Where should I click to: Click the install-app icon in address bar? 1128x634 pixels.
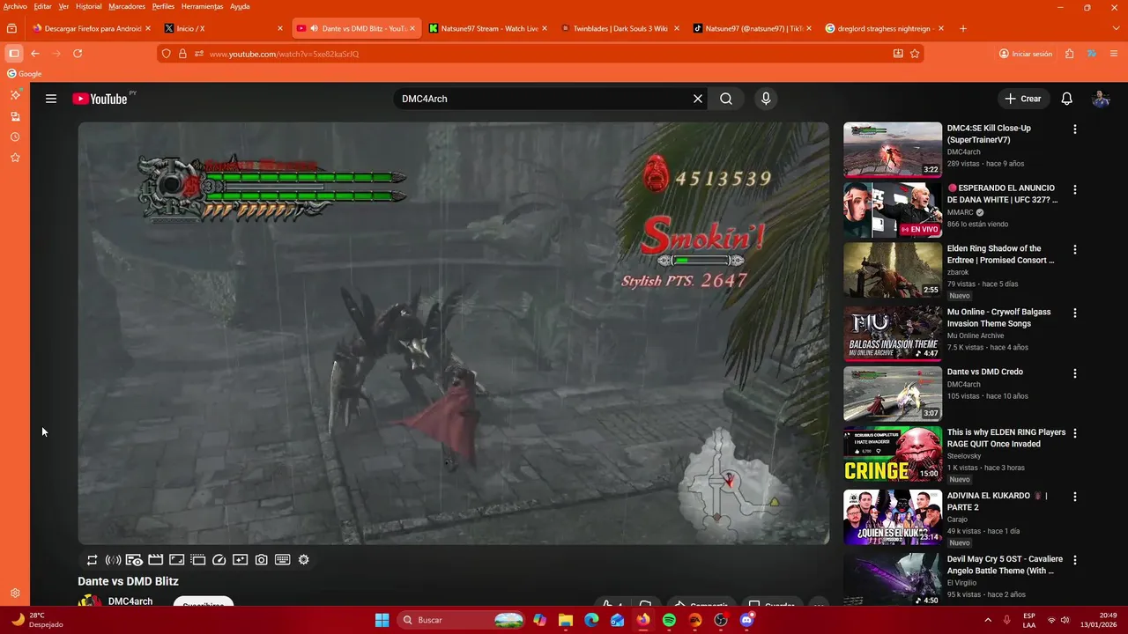[898, 54]
